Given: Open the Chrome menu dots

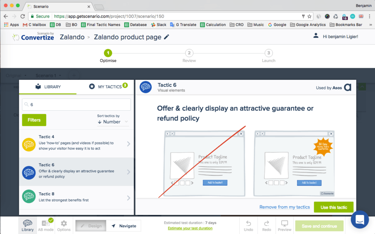Looking at the screenshot, I should pos(370,16).
